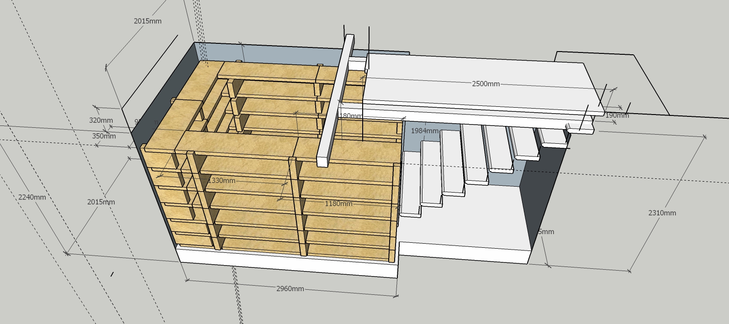Click the 2310mm dimension label

662,213
